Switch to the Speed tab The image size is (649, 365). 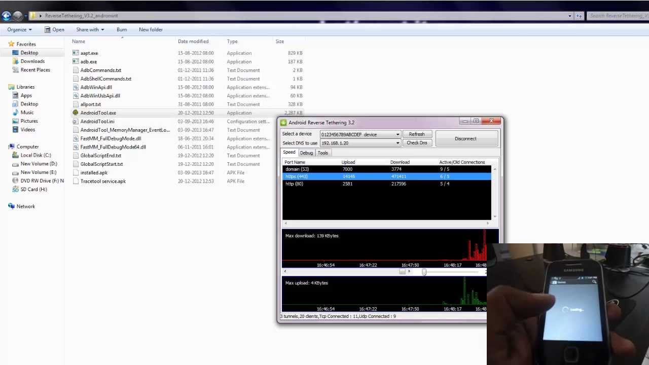[x=289, y=153]
